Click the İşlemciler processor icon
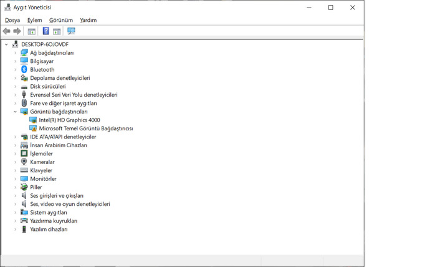 [24, 153]
